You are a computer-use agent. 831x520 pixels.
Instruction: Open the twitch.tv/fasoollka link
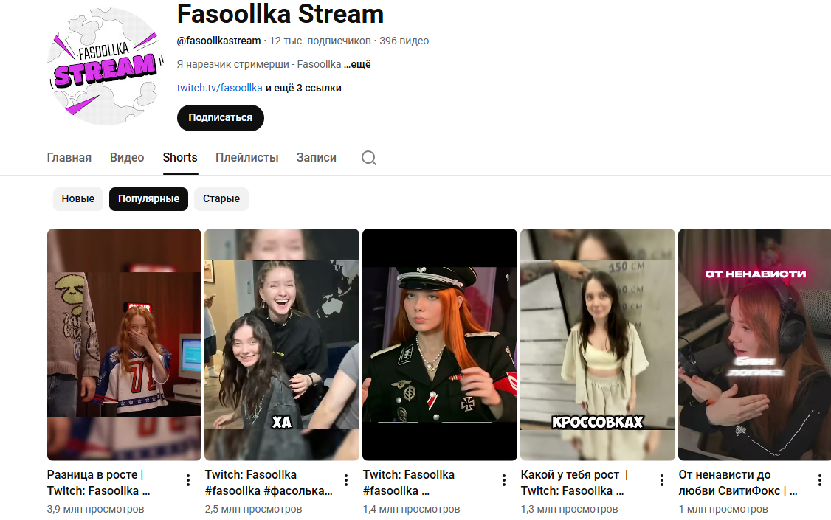point(219,88)
